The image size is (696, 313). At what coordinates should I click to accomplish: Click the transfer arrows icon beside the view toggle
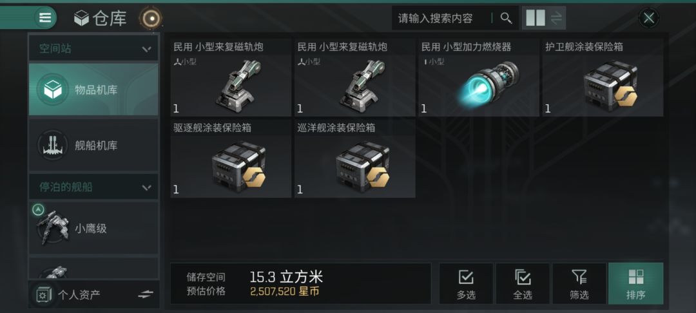click(556, 18)
